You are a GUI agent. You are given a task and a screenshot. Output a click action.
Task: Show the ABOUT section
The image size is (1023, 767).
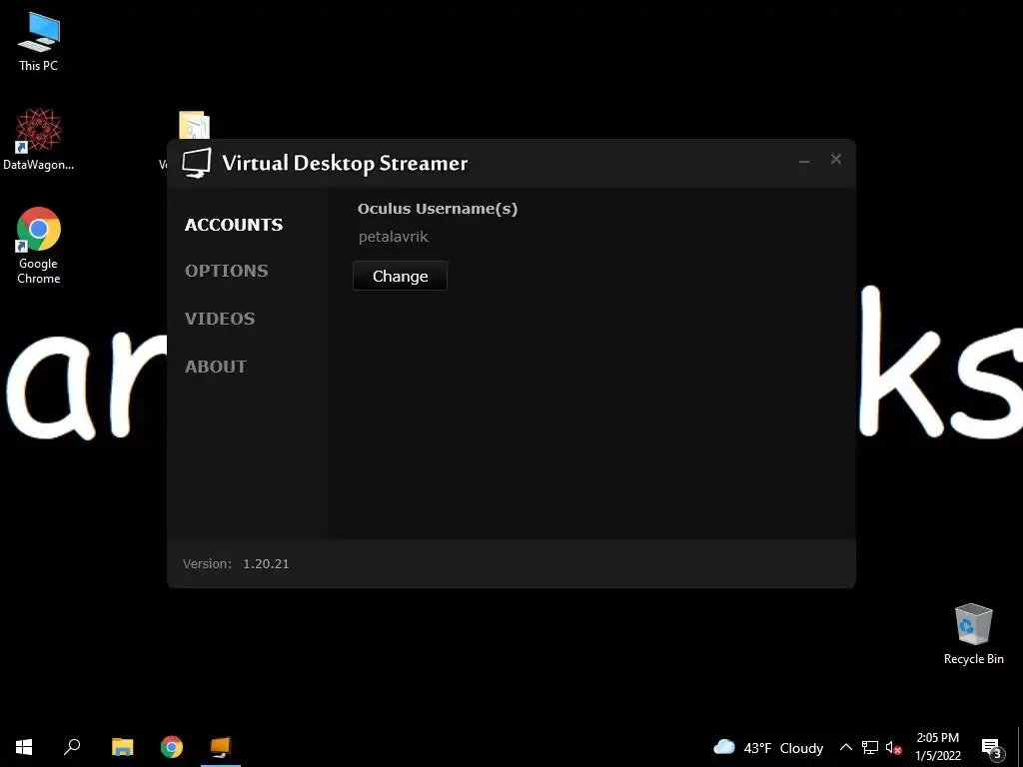coord(216,367)
